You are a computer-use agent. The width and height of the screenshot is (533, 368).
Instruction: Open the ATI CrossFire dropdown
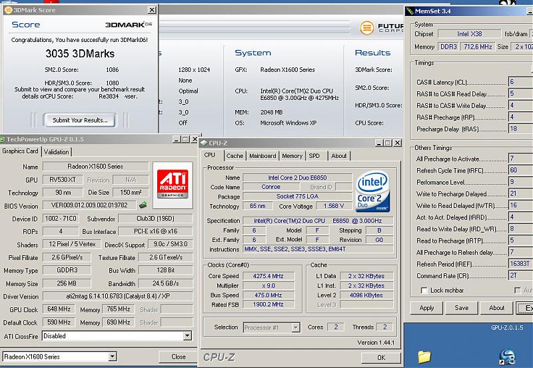(187, 336)
